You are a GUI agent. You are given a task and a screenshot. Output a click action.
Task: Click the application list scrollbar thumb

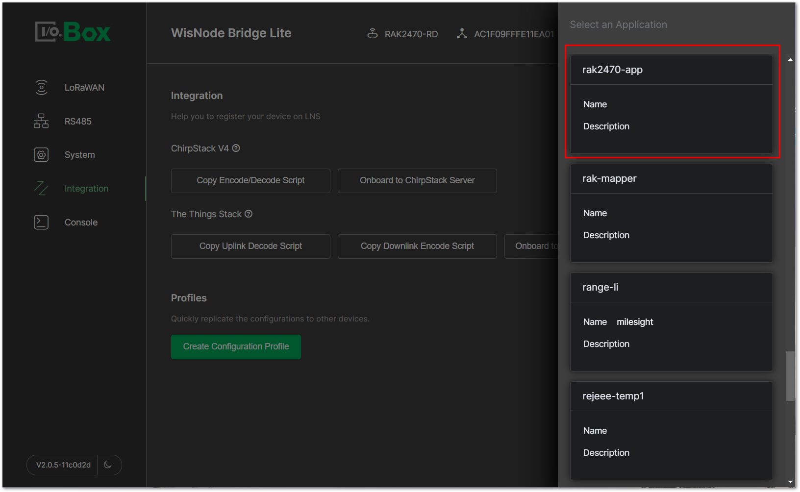pos(790,376)
